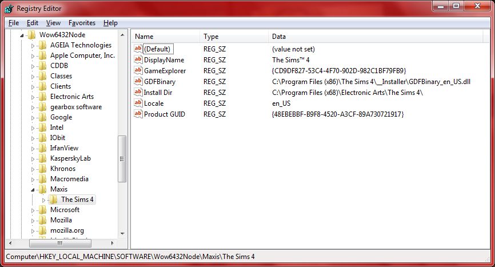Open the File menu
The height and width of the screenshot is (267, 495).
tap(14, 23)
